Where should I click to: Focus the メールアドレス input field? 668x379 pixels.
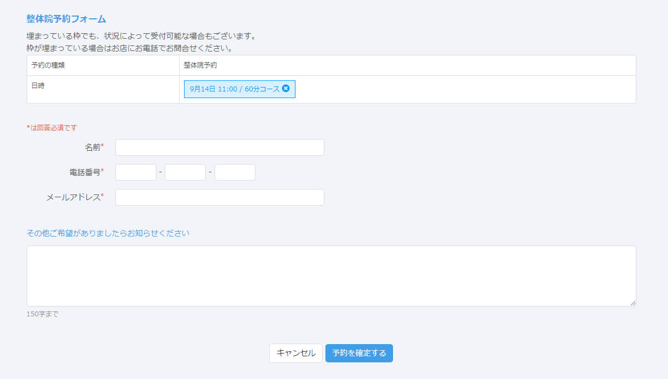click(220, 197)
